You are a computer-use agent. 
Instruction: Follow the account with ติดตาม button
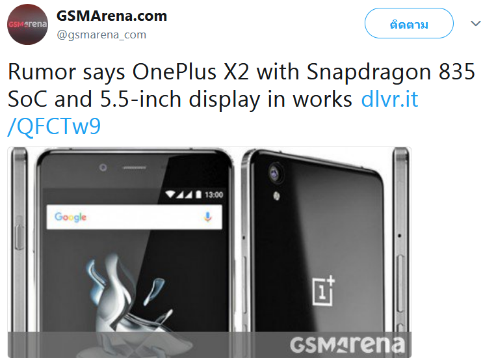click(409, 23)
